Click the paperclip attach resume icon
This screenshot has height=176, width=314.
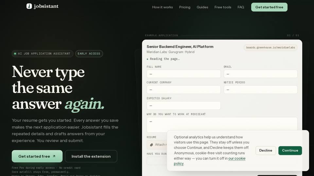[x=151, y=145]
